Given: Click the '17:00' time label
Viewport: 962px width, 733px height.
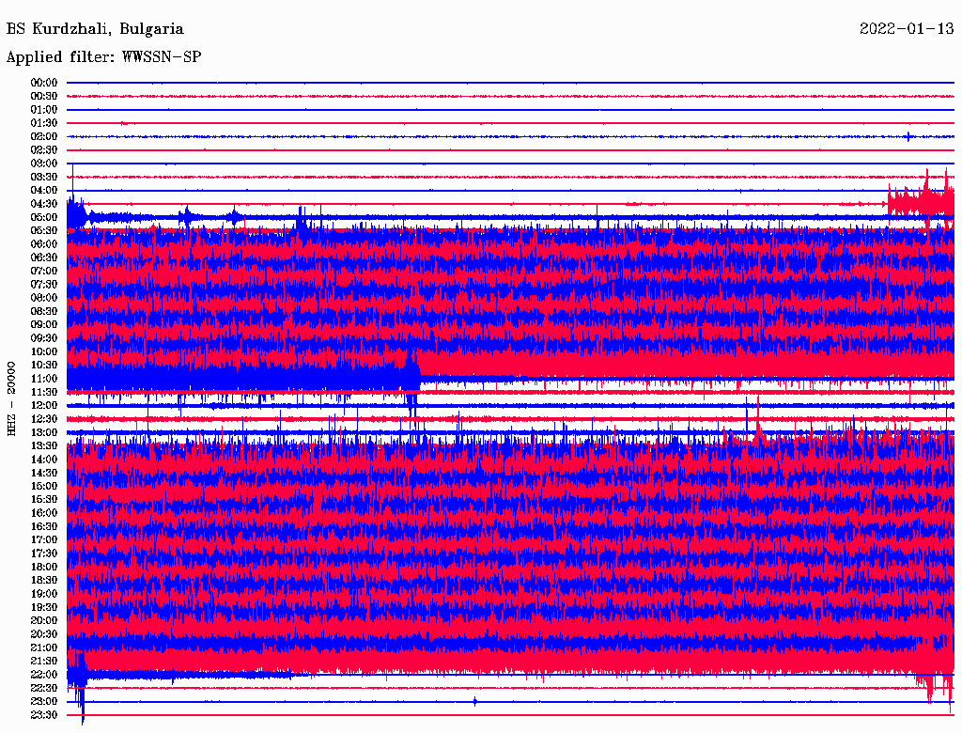Looking at the screenshot, I should tap(43, 540).
